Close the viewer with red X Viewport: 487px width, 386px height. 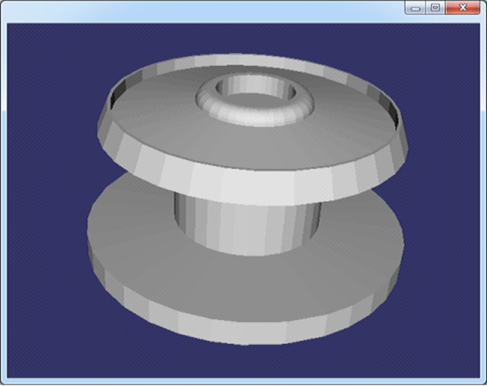click(463, 7)
